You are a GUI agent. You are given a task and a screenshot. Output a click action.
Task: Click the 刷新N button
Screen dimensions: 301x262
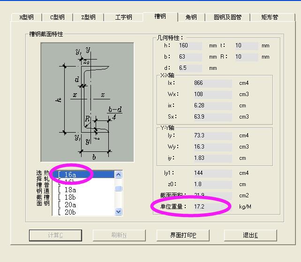pyautogui.click(x=119, y=235)
